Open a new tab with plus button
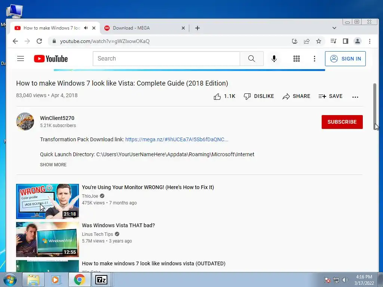383x287 pixels. [x=197, y=28]
